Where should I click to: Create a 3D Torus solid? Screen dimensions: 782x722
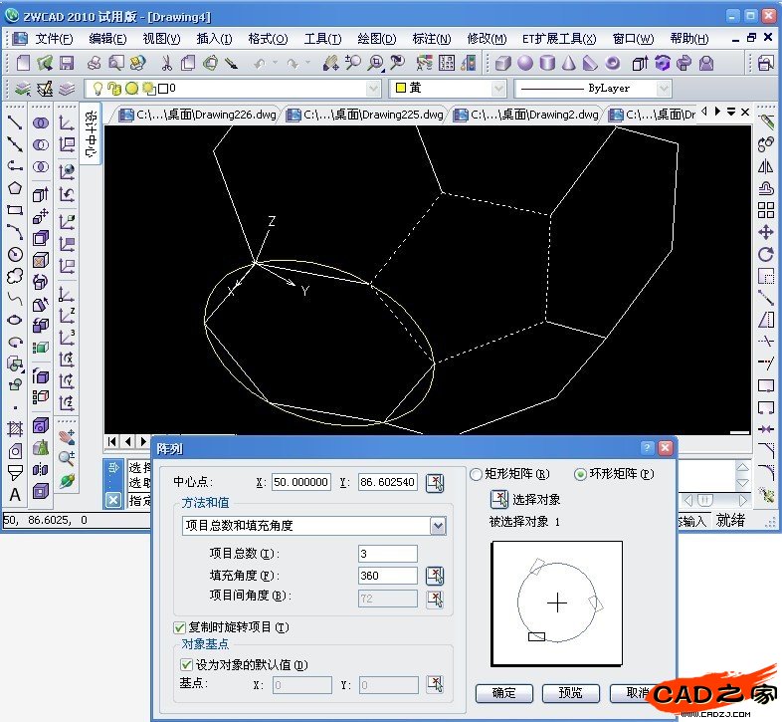click(613, 63)
